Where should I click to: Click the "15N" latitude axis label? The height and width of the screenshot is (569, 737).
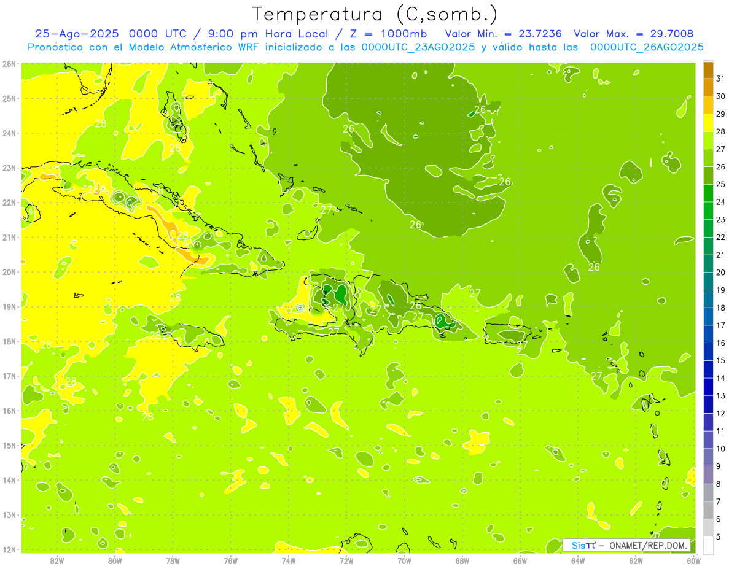point(9,445)
